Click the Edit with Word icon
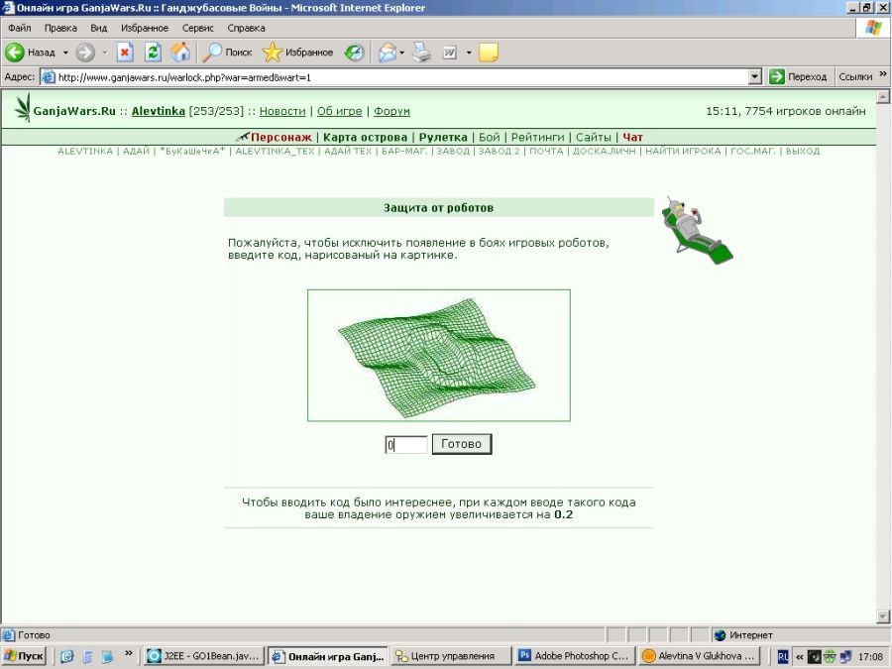This screenshot has width=892, height=669. (449, 53)
